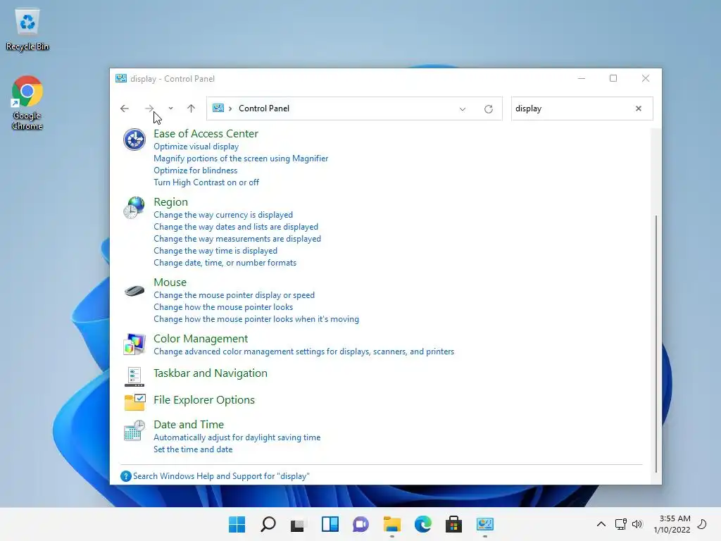Go back with the back arrow
721x541 pixels.
(125, 108)
